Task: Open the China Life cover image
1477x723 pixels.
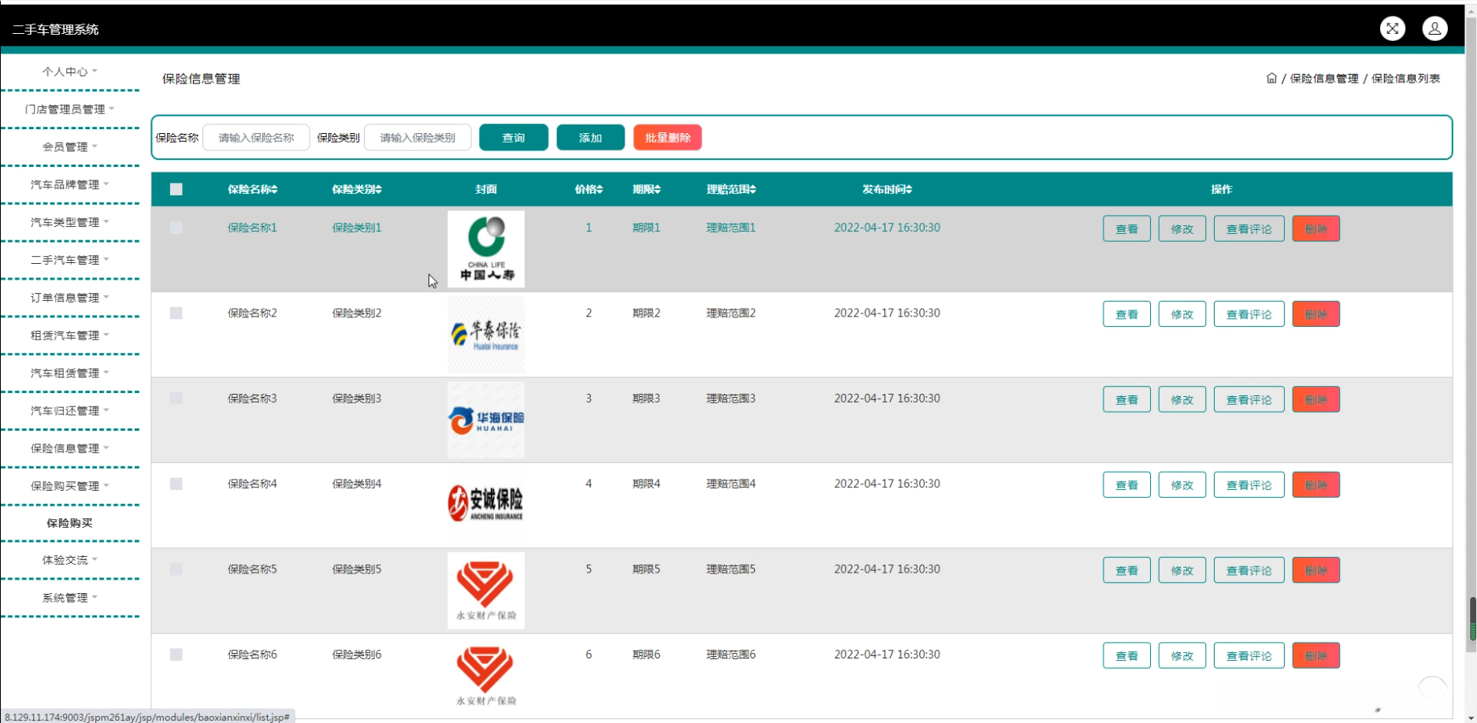Action: (486, 249)
